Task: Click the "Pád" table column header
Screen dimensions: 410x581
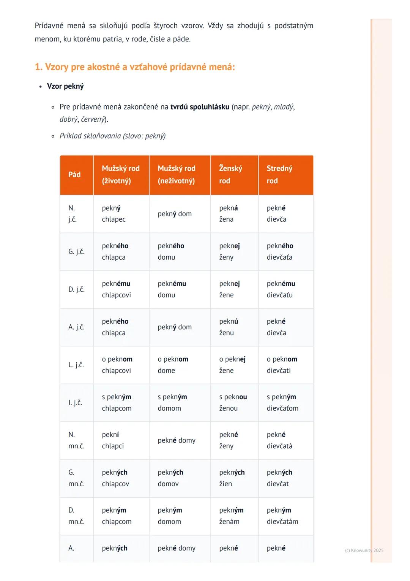Action: pos(74,175)
